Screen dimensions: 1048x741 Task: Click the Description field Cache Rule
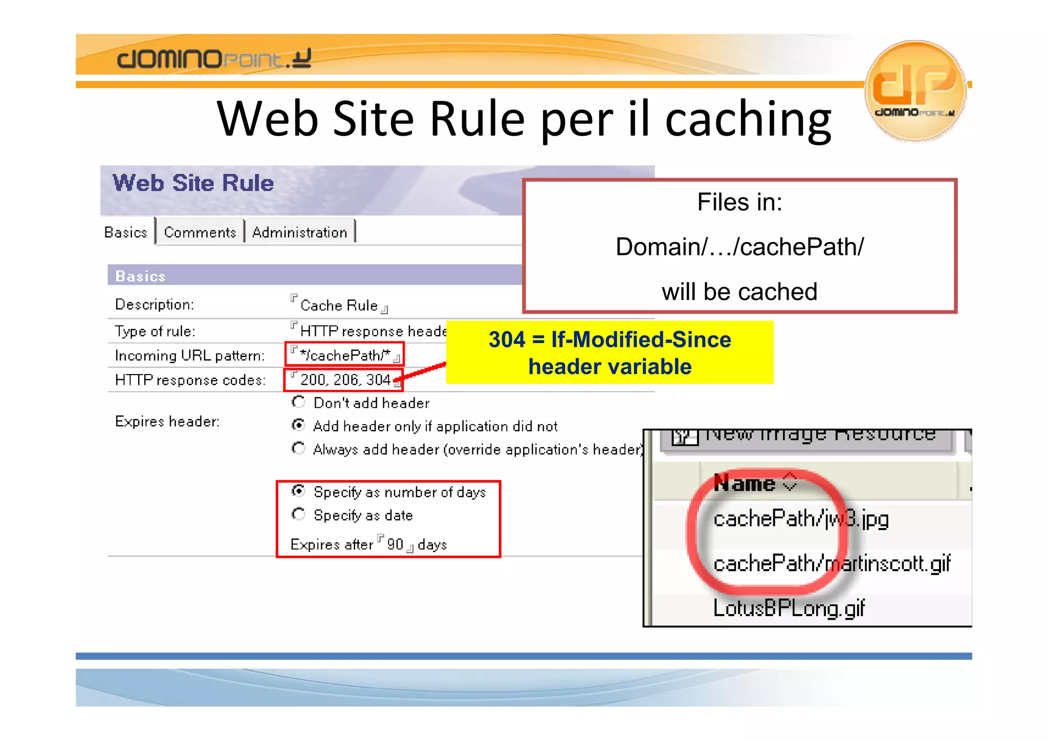(339, 306)
